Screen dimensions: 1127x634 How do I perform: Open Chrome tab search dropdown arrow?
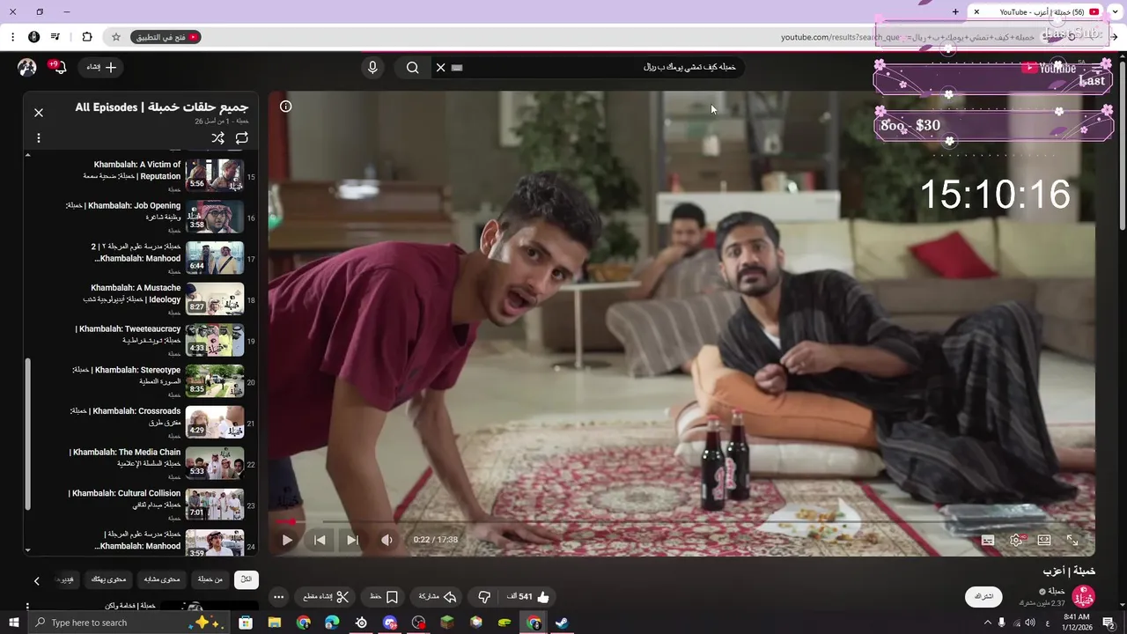tap(1116, 11)
